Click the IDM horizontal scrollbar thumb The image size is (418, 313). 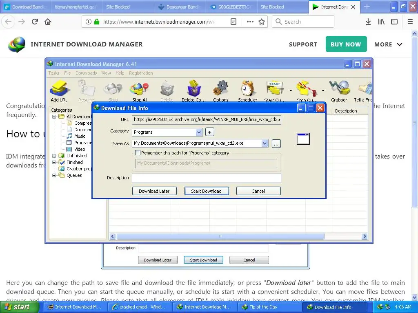click(x=220, y=236)
